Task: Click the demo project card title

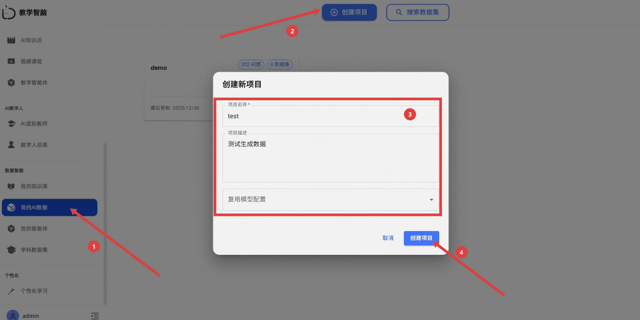Action: [x=159, y=68]
